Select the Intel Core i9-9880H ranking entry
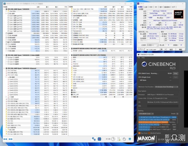The height and width of the screenshot is (146, 188). 158,127
